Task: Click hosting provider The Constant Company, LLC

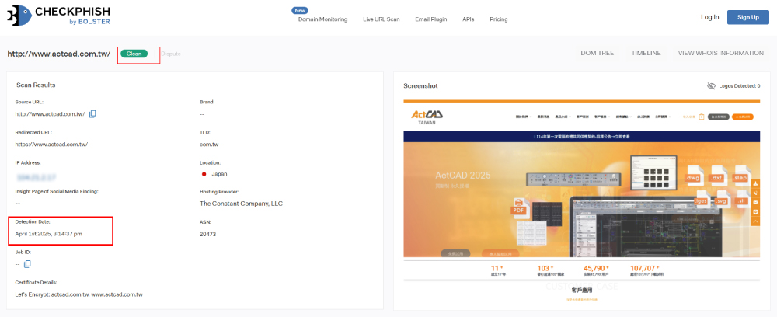Action: point(241,204)
